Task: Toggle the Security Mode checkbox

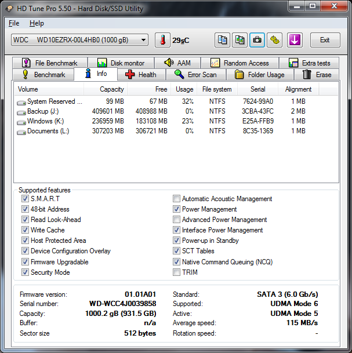Action: [25, 272]
